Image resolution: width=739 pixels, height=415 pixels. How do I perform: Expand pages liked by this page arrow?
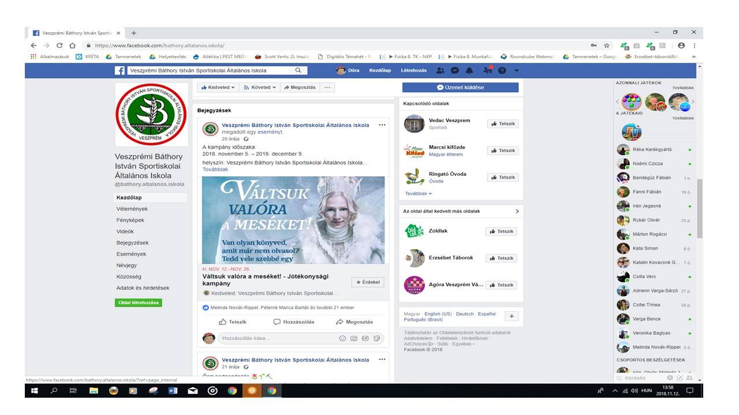click(517, 212)
